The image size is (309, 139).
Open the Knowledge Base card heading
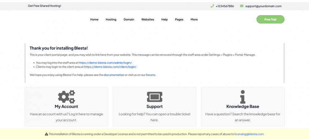pyautogui.click(x=243, y=107)
